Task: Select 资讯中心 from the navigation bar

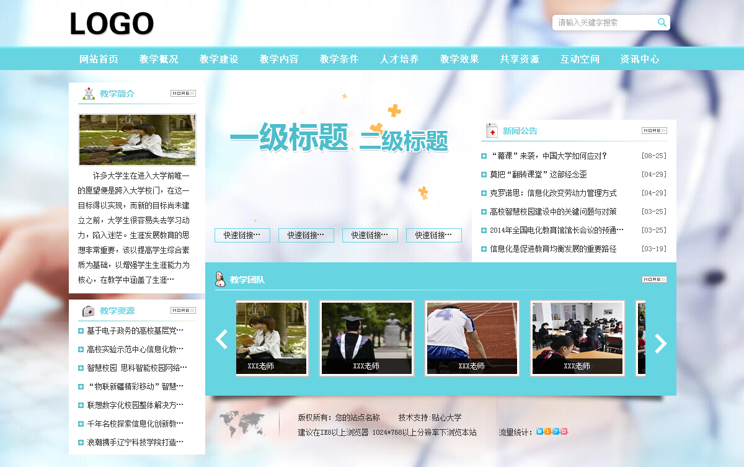Action: [640, 60]
